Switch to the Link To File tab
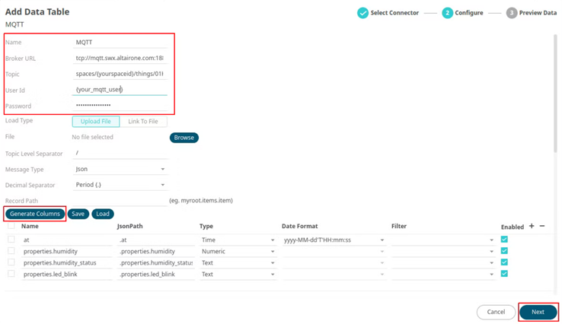 (x=143, y=122)
